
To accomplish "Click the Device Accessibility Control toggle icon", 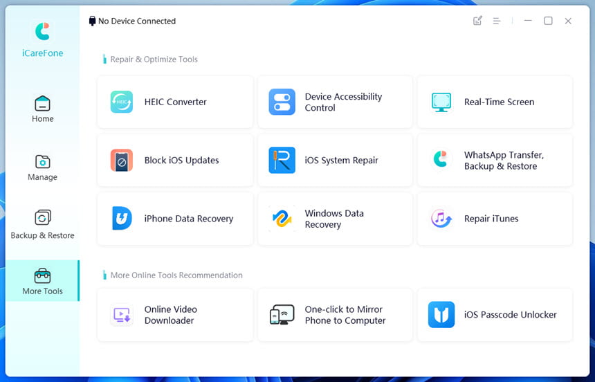I will (282, 102).
